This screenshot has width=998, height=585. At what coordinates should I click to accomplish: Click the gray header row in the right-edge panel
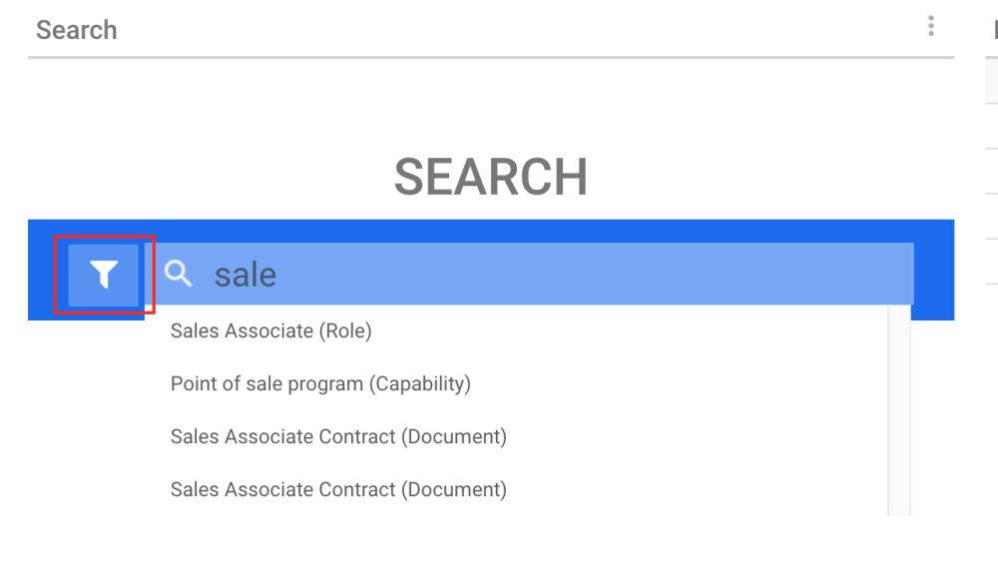(992, 81)
